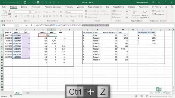Open the Найти и выделить dropdown
The image size is (175, 98).
[144, 14]
